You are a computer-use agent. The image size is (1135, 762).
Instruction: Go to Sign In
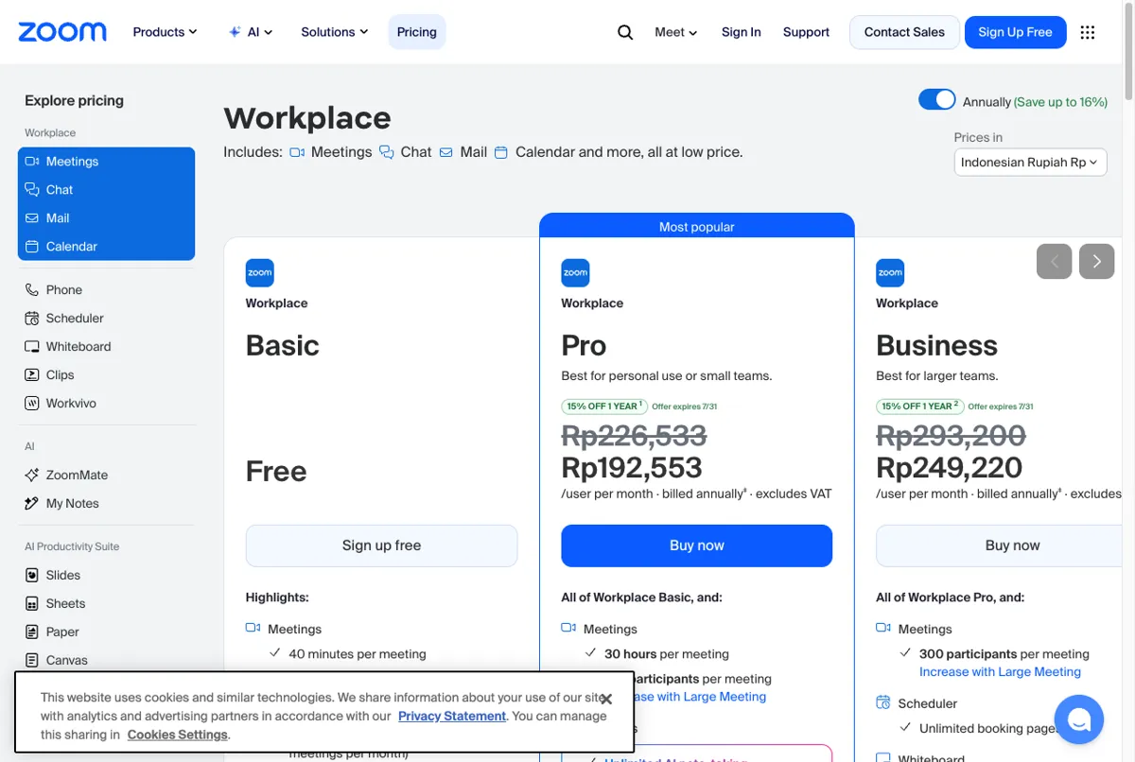(742, 32)
